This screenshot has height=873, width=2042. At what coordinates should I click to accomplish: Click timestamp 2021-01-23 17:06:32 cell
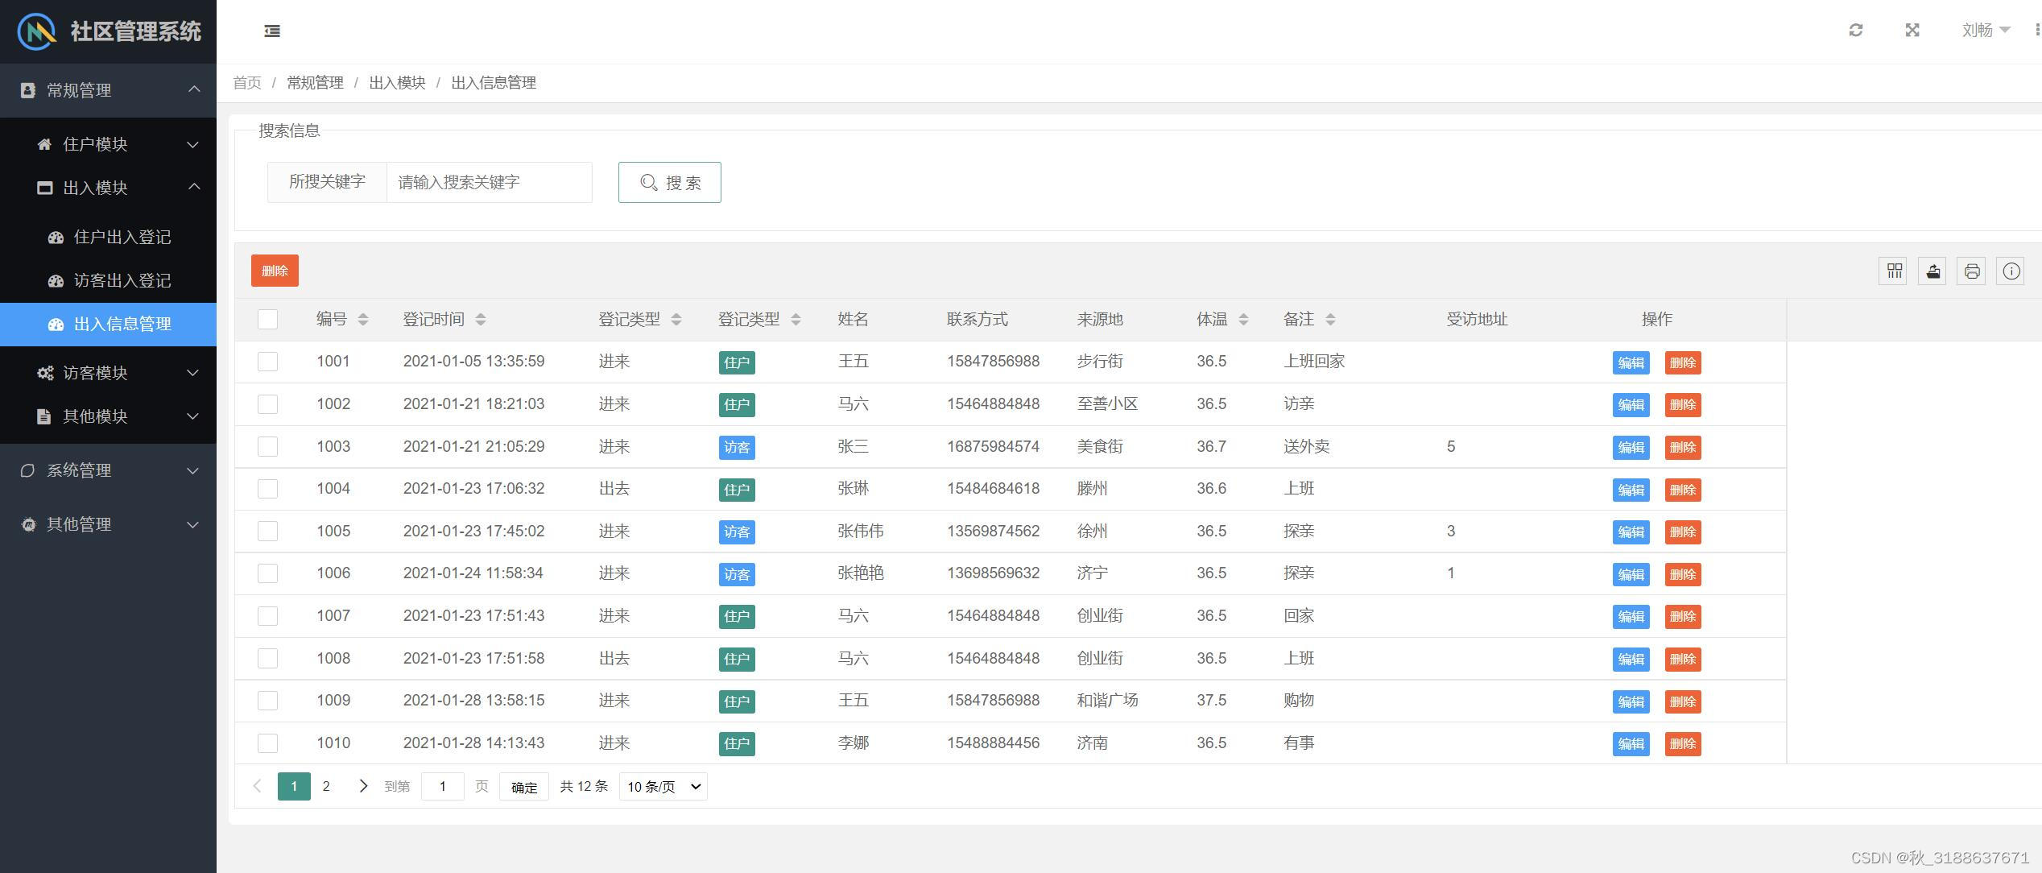(x=473, y=489)
